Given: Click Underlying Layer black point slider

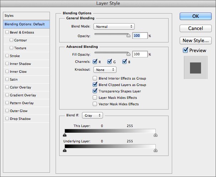Looking at the screenshot, I should point(65,150).
